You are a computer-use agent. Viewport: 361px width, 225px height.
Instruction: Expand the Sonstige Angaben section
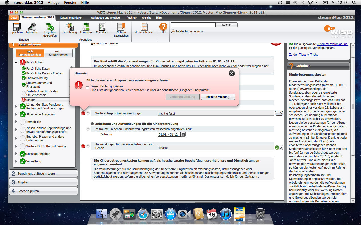tap(16, 154)
